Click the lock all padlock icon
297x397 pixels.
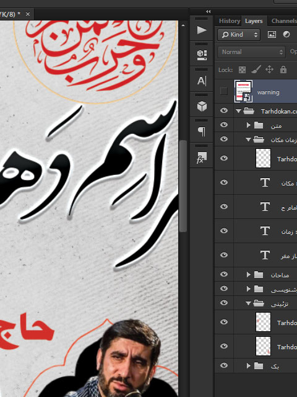pos(283,69)
